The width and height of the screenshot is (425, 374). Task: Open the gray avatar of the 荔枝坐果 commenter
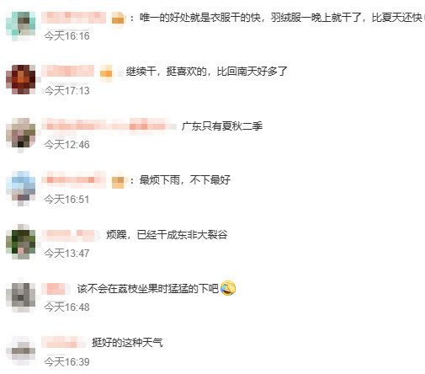pos(21,296)
